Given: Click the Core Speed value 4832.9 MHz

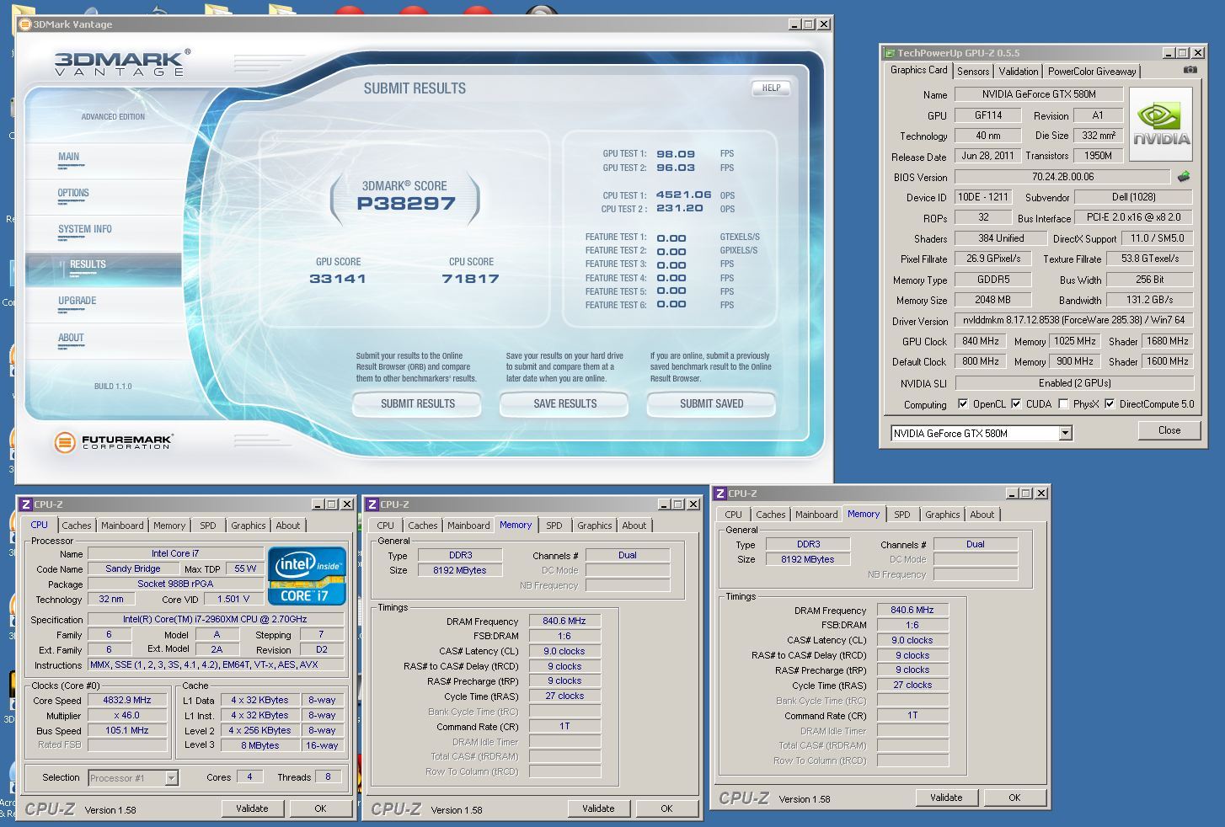Looking at the screenshot, I should click(x=127, y=701).
